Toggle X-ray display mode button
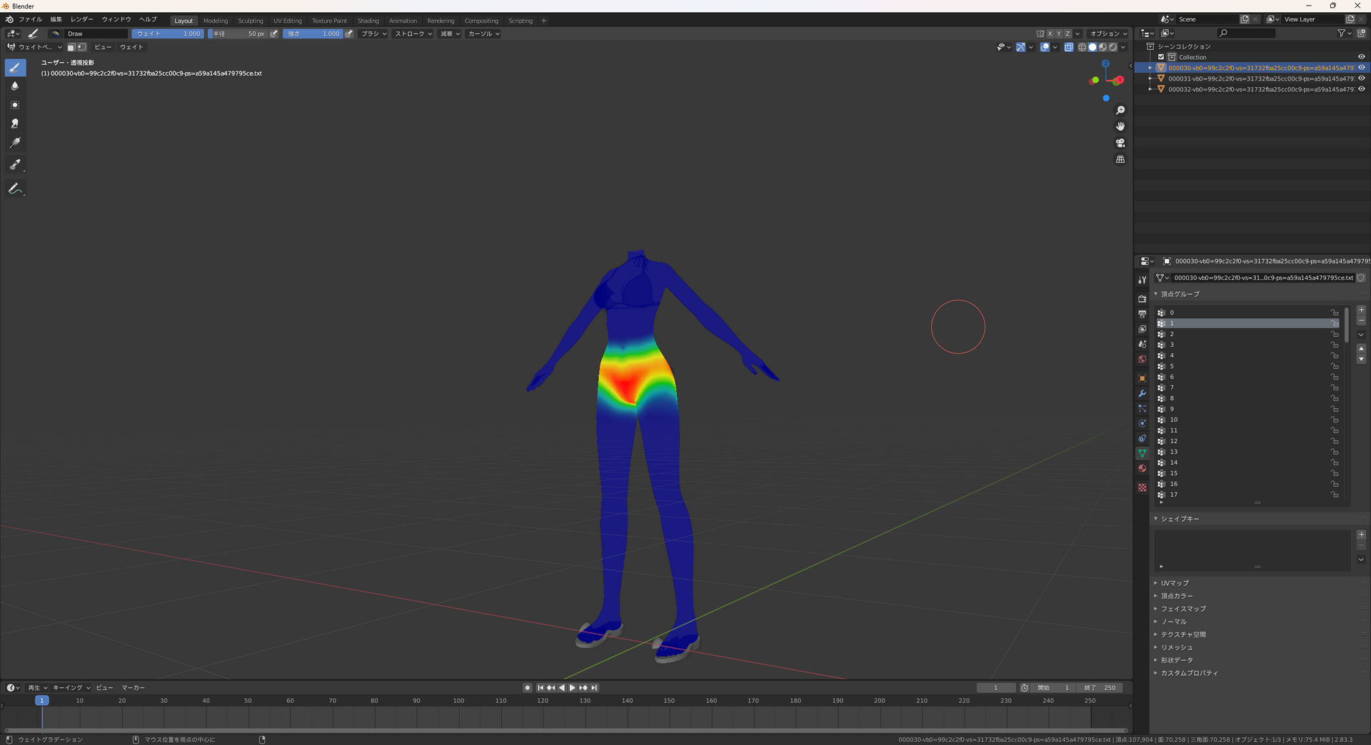The image size is (1371, 745). [1068, 47]
